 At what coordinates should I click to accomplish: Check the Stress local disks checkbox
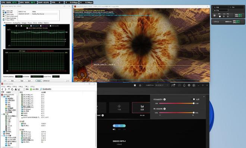[6, 18]
